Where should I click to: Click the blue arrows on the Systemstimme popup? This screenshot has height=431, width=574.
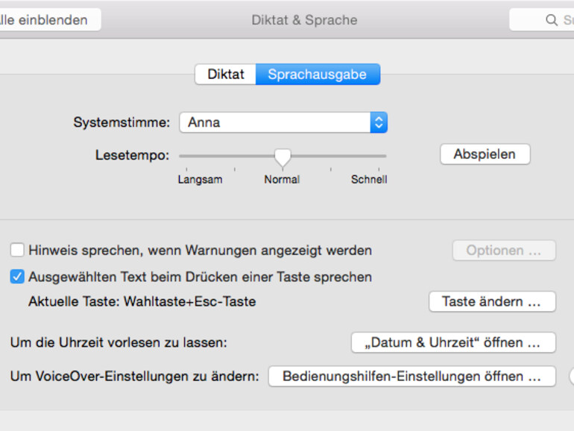379,122
